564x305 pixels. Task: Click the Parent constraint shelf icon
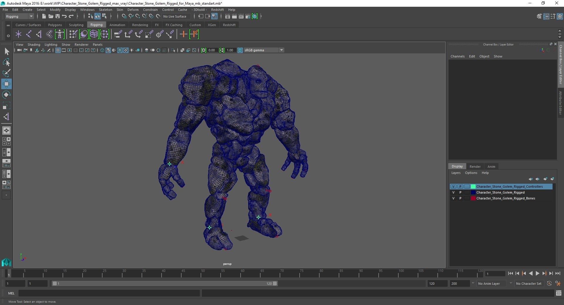[x=118, y=34]
